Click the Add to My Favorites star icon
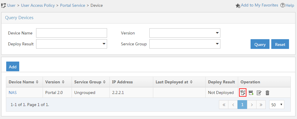The width and height of the screenshot is (297, 119). (238, 6)
